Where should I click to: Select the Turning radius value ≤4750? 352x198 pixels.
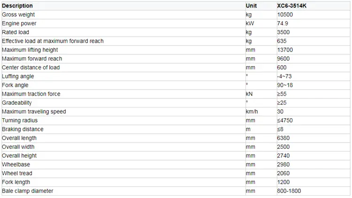[x=285, y=120]
